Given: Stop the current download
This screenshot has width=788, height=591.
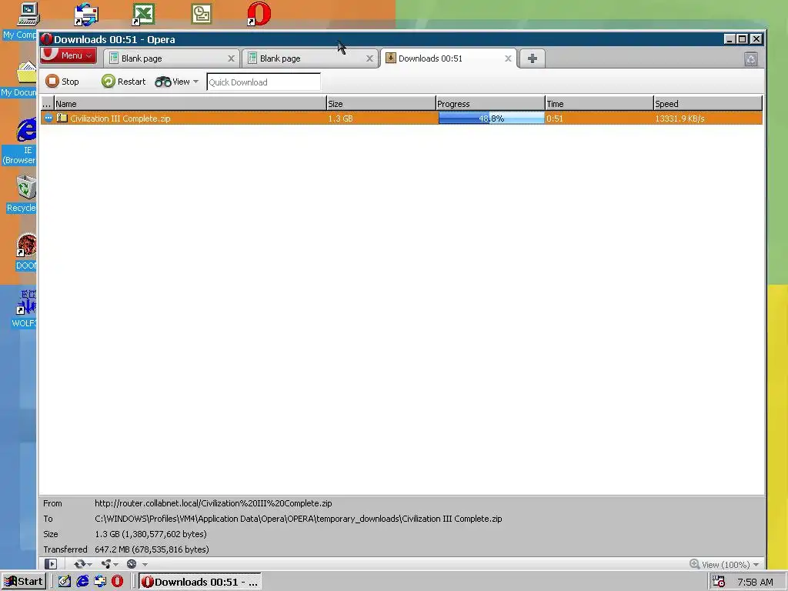Looking at the screenshot, I should point(62,82).
